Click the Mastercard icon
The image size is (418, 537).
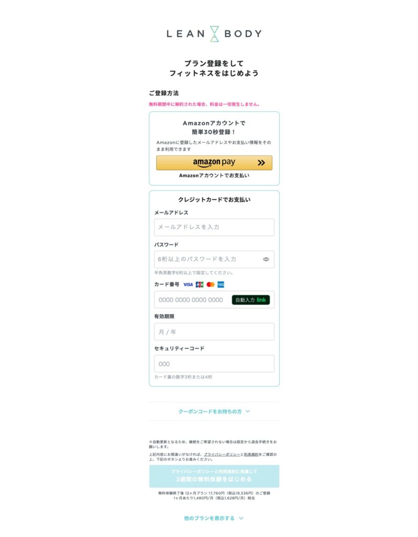point(211,285)
